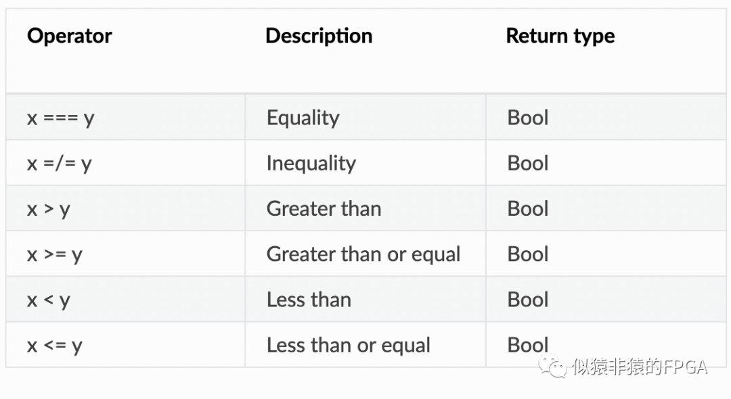The width and height of the screenshot is (731, 399).
Task: Select the x < y operator cell
Action: pyautogui.click(x=49, y=300)
